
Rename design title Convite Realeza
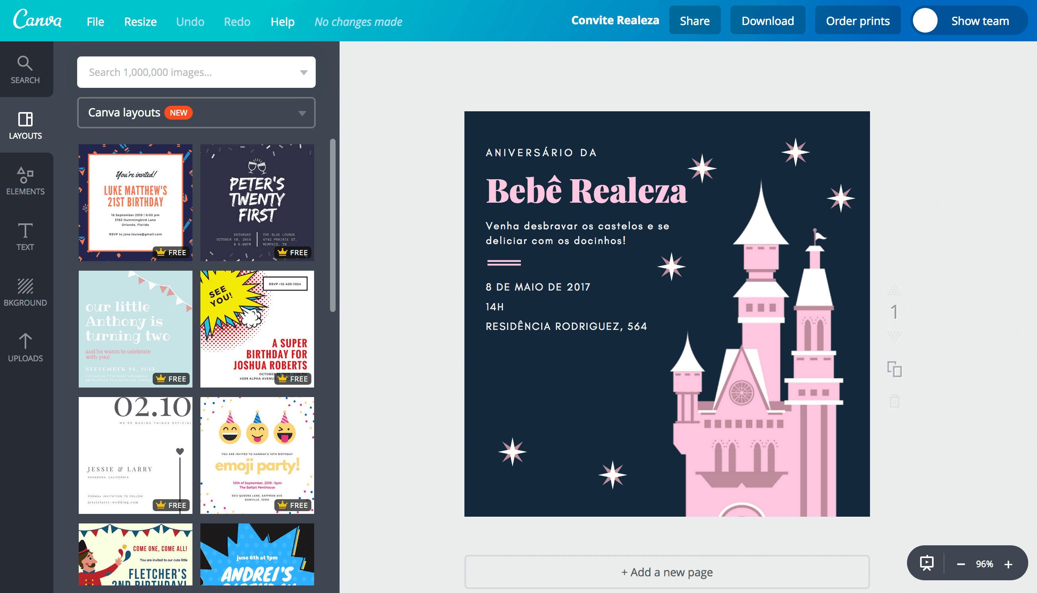615,20
